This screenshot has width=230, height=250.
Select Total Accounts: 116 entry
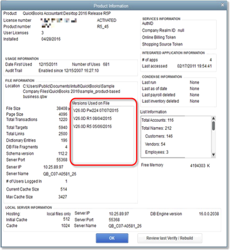pyautogui.click(x=157, y=120)
